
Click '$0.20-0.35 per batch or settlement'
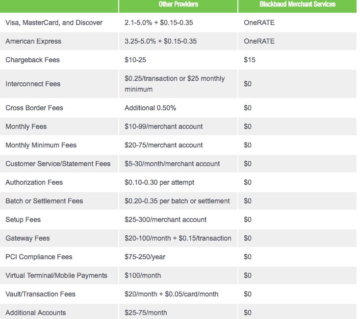[177, 201]
